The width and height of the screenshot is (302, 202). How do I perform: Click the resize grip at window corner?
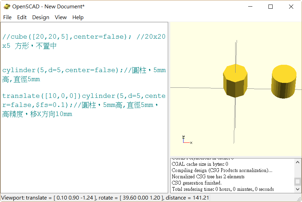tap(299, 199)
